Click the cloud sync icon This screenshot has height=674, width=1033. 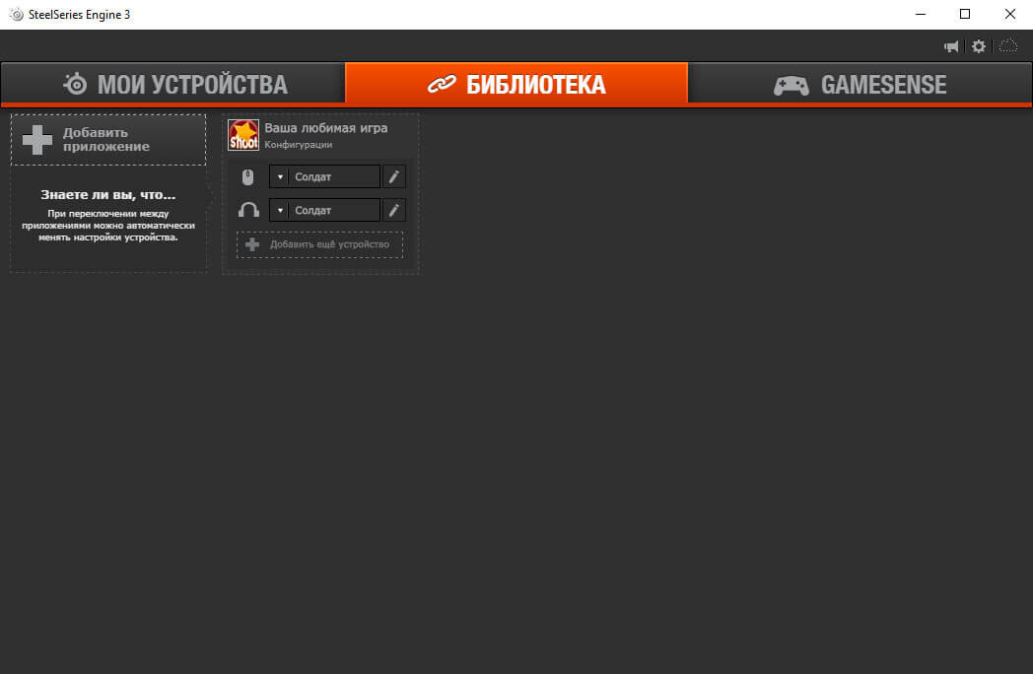[x=1008, y=46]
